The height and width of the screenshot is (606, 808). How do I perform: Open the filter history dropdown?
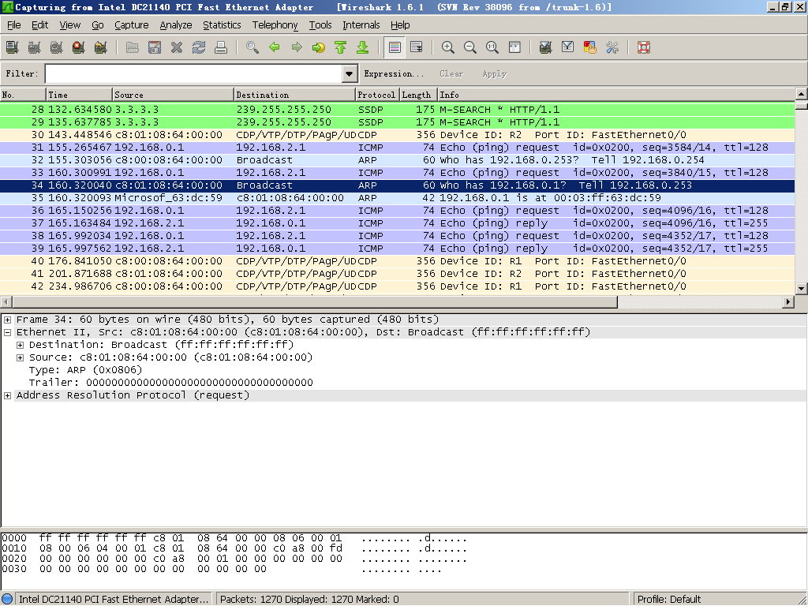click(350, 73)
